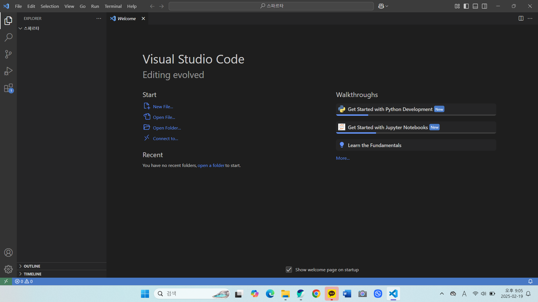Open the Manage gear icon

click(8, 269)
